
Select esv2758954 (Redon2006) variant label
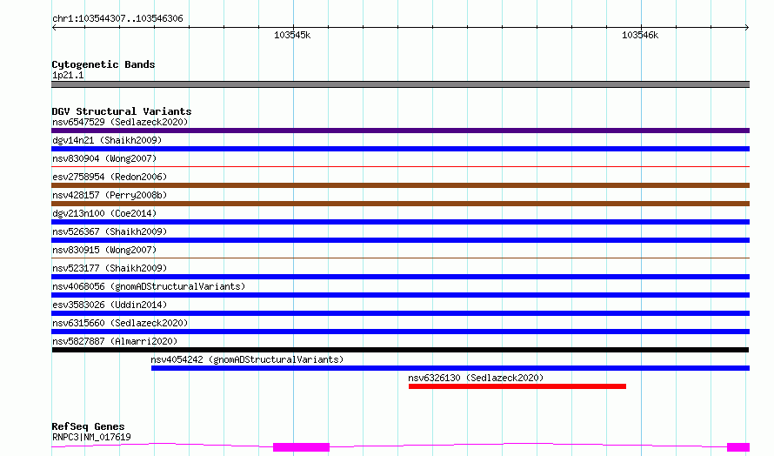(110, 177)
